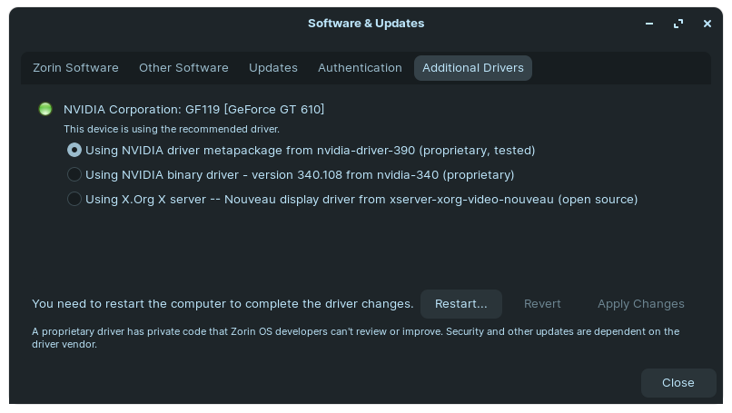The width and height of the screenshot is (732, 413).
Task: Click the NVIDIA GF119 GeForce GT 610 device label
Action: 193,110
